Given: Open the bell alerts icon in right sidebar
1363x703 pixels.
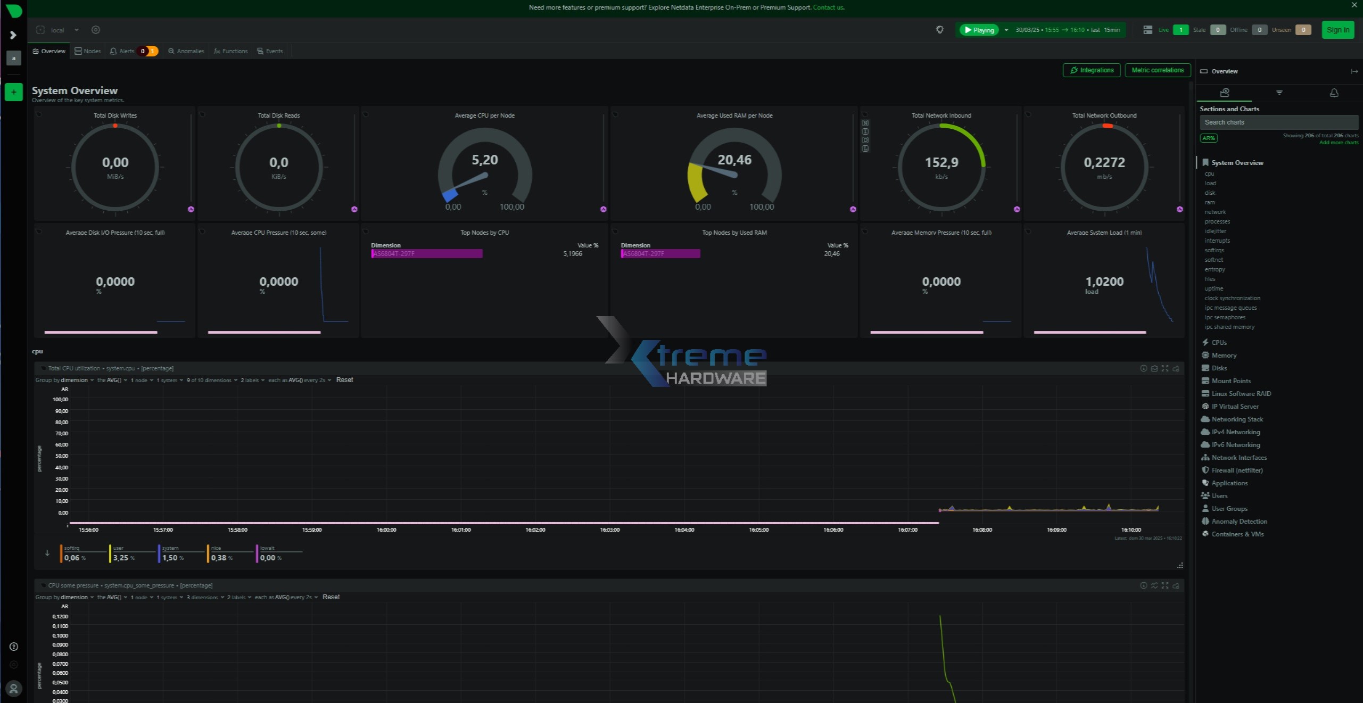Looking at the screenshot, I should pyautogui.click(x=1334, y=93).
